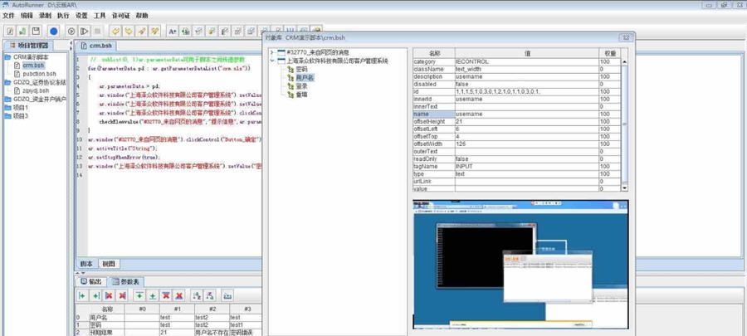Expand the #32770 node in object library

pyautogui.click(x=271, y=53)
